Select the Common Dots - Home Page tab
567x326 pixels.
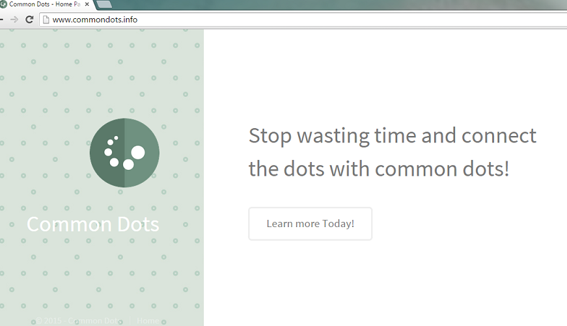(45, 5)
